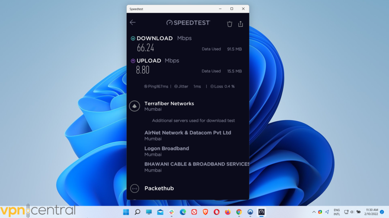This screenshot has height=218, width=389.
Task: Open the network tray icon
Action: coord(346,212)
